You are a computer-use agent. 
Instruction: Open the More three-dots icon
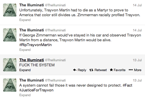coord(131,70)
